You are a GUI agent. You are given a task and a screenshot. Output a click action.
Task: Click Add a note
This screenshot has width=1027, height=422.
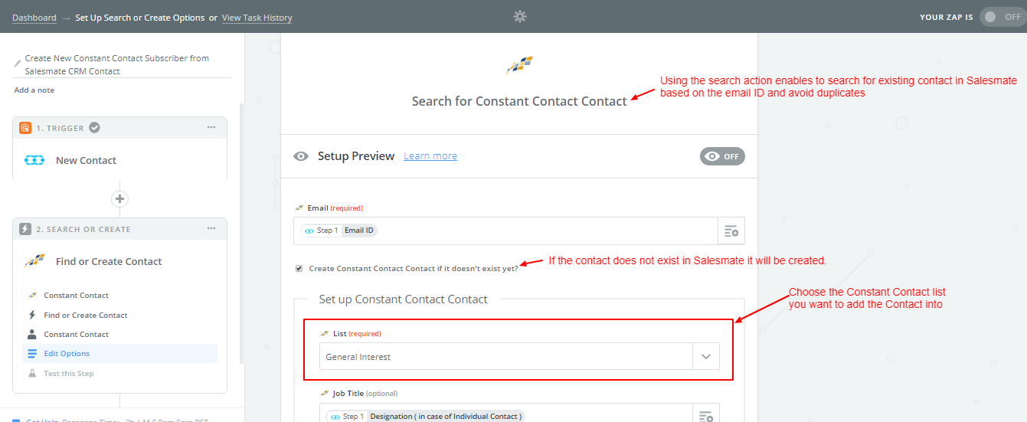[34, 90]
